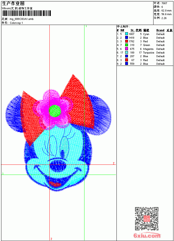This screenshot has height=241, width=174.
Task: Select the Green color swatch in stop list
Action: coord(126,45)
